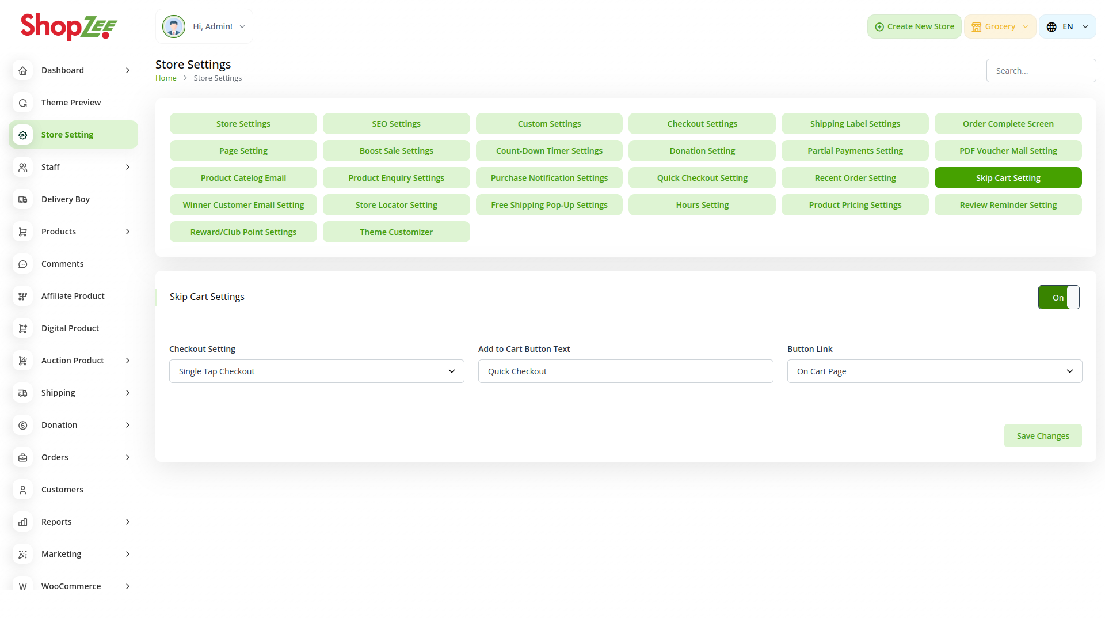
Task: Switch to the Checkout Settings tab
Action: tap(702, 124)
